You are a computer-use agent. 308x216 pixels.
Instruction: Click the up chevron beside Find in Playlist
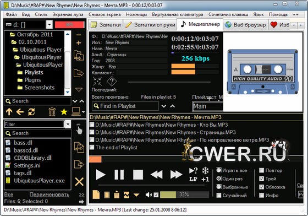tap(173, 106)
